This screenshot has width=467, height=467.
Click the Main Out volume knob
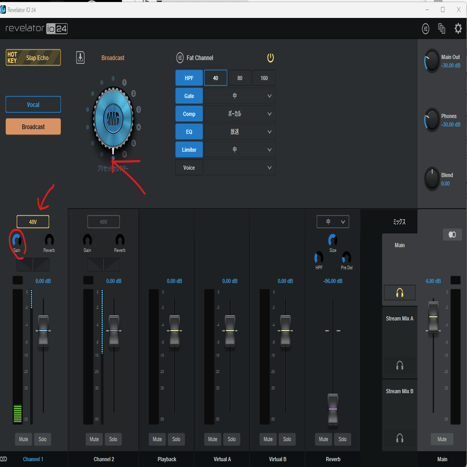pos(432,61)
